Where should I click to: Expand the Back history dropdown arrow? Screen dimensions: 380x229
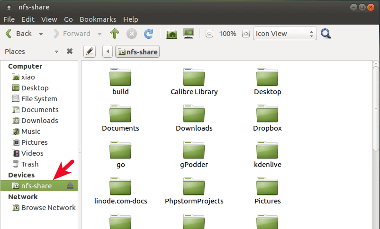41,34
